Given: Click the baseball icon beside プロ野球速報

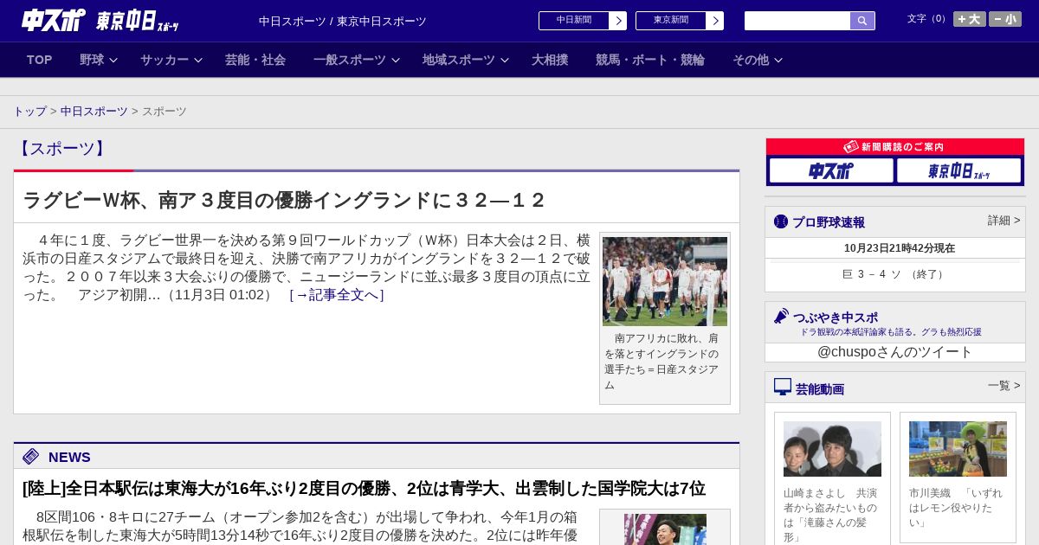Looking at the screenshot, I should coord(781,221).
